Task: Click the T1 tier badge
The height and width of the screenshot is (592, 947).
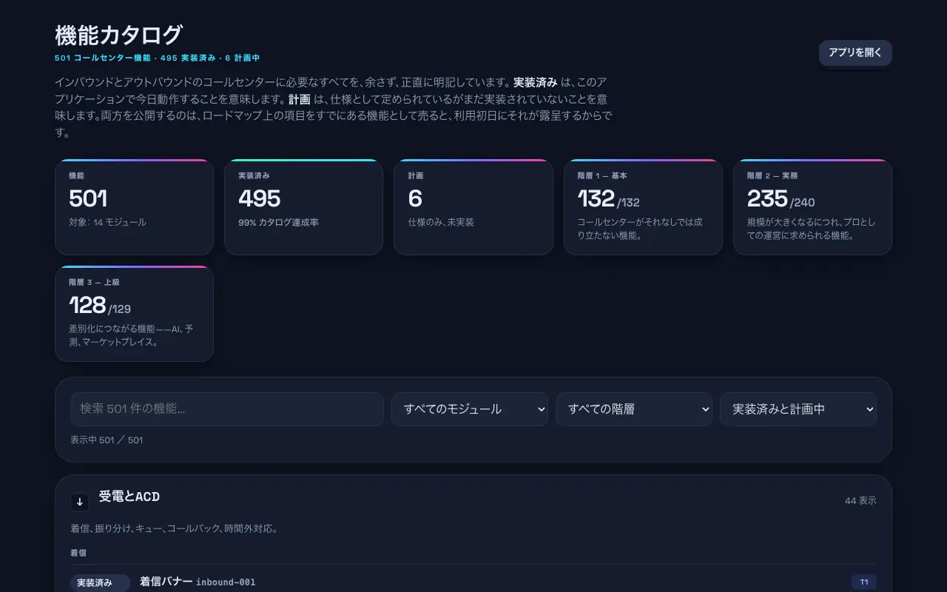Action: tap(864, 582)
